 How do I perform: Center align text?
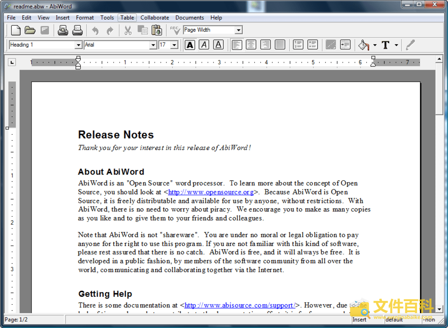(x=251, y=45)
